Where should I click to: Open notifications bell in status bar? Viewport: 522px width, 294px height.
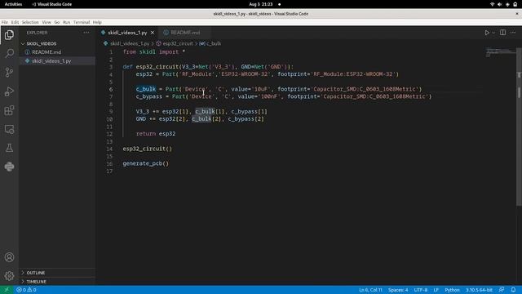(513, 290)
